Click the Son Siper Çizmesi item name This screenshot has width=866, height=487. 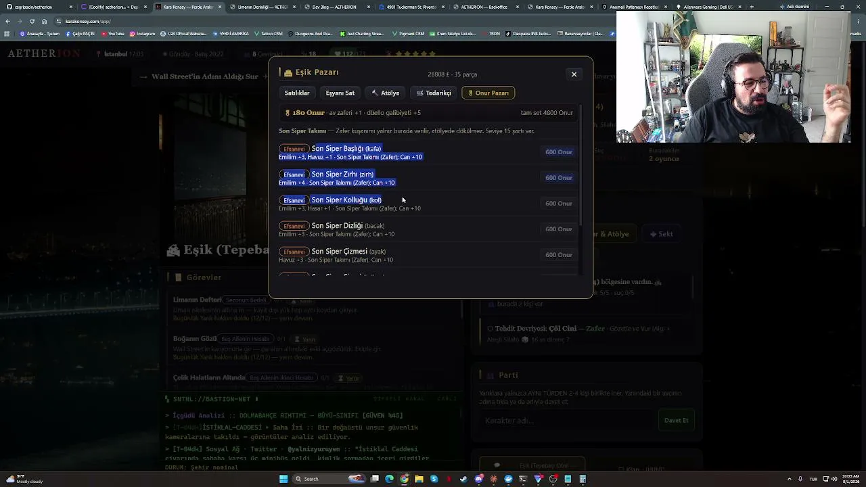339,251
